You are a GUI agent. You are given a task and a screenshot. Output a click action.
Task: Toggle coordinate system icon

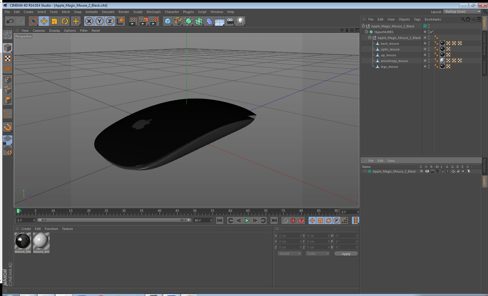coord(120,21)
